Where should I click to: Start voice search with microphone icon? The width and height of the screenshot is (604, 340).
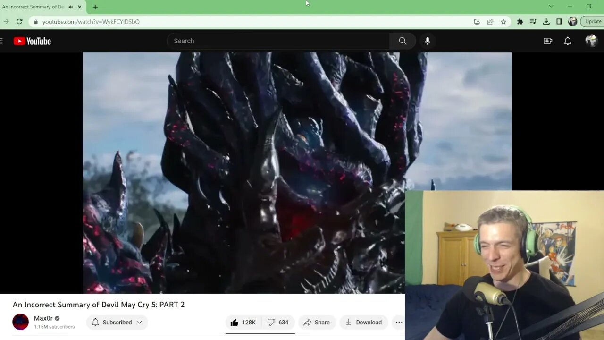[x=428, y=41]
